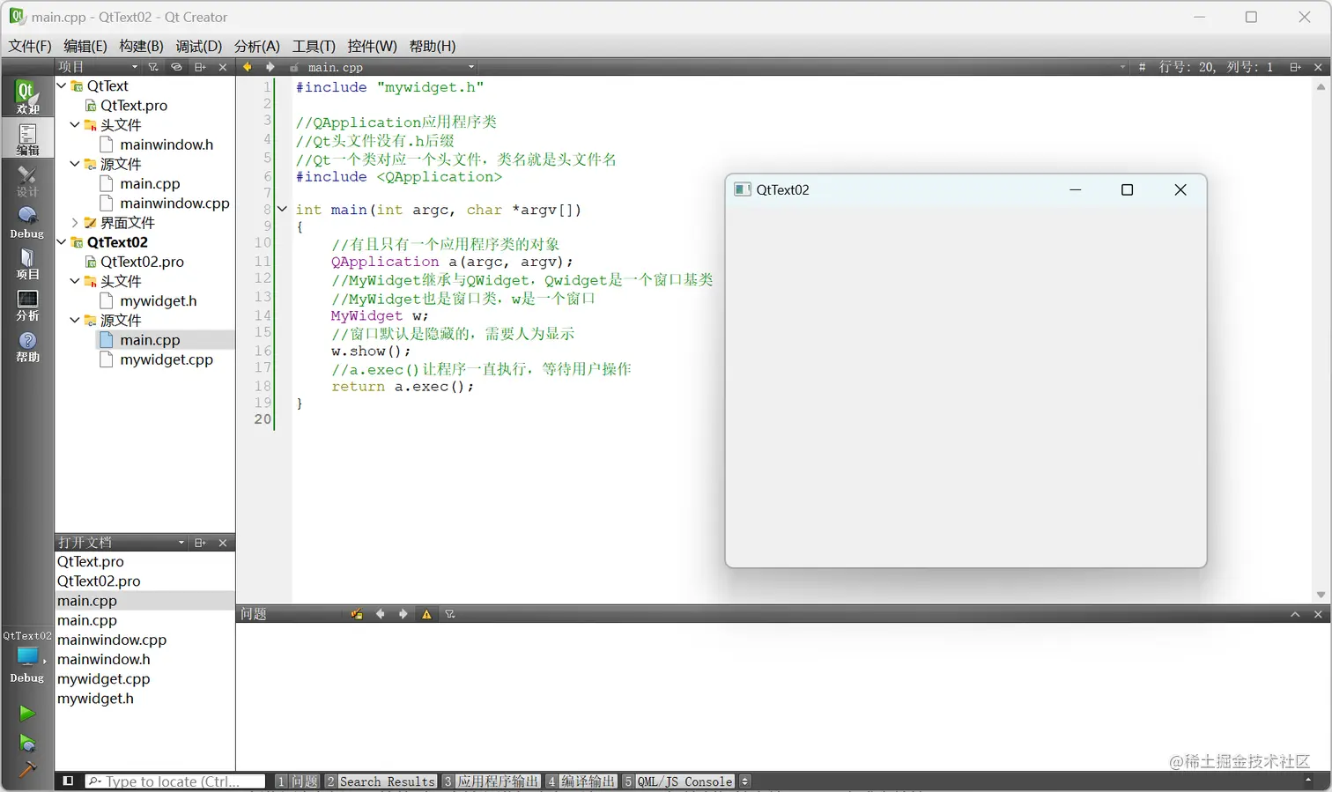Viewport: 1332px width, 792px height.
Task: Select mainwindow.h in project tree
Action: click(166, 144)
